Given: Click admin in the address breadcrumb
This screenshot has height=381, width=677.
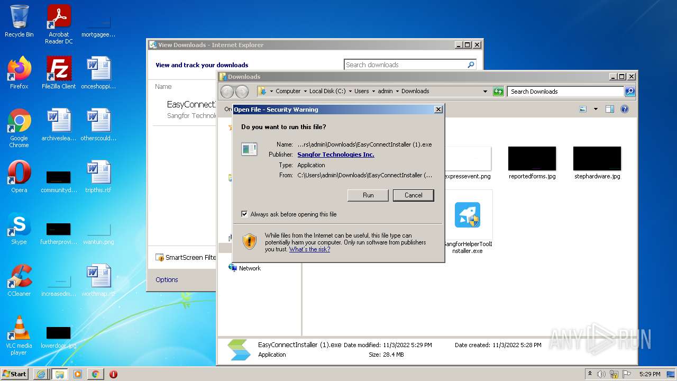Looking at the screenshot, I should point(385,91).
